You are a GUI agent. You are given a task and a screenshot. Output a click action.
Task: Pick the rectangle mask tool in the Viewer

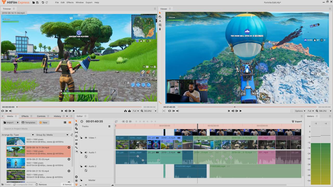[160, 25]
